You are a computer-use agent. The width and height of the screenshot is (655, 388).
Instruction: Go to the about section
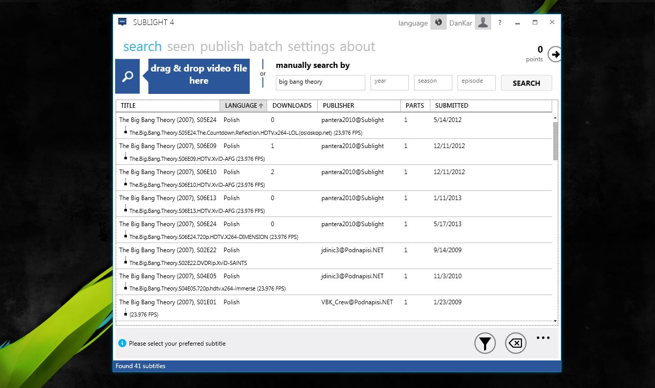point(358,46)
